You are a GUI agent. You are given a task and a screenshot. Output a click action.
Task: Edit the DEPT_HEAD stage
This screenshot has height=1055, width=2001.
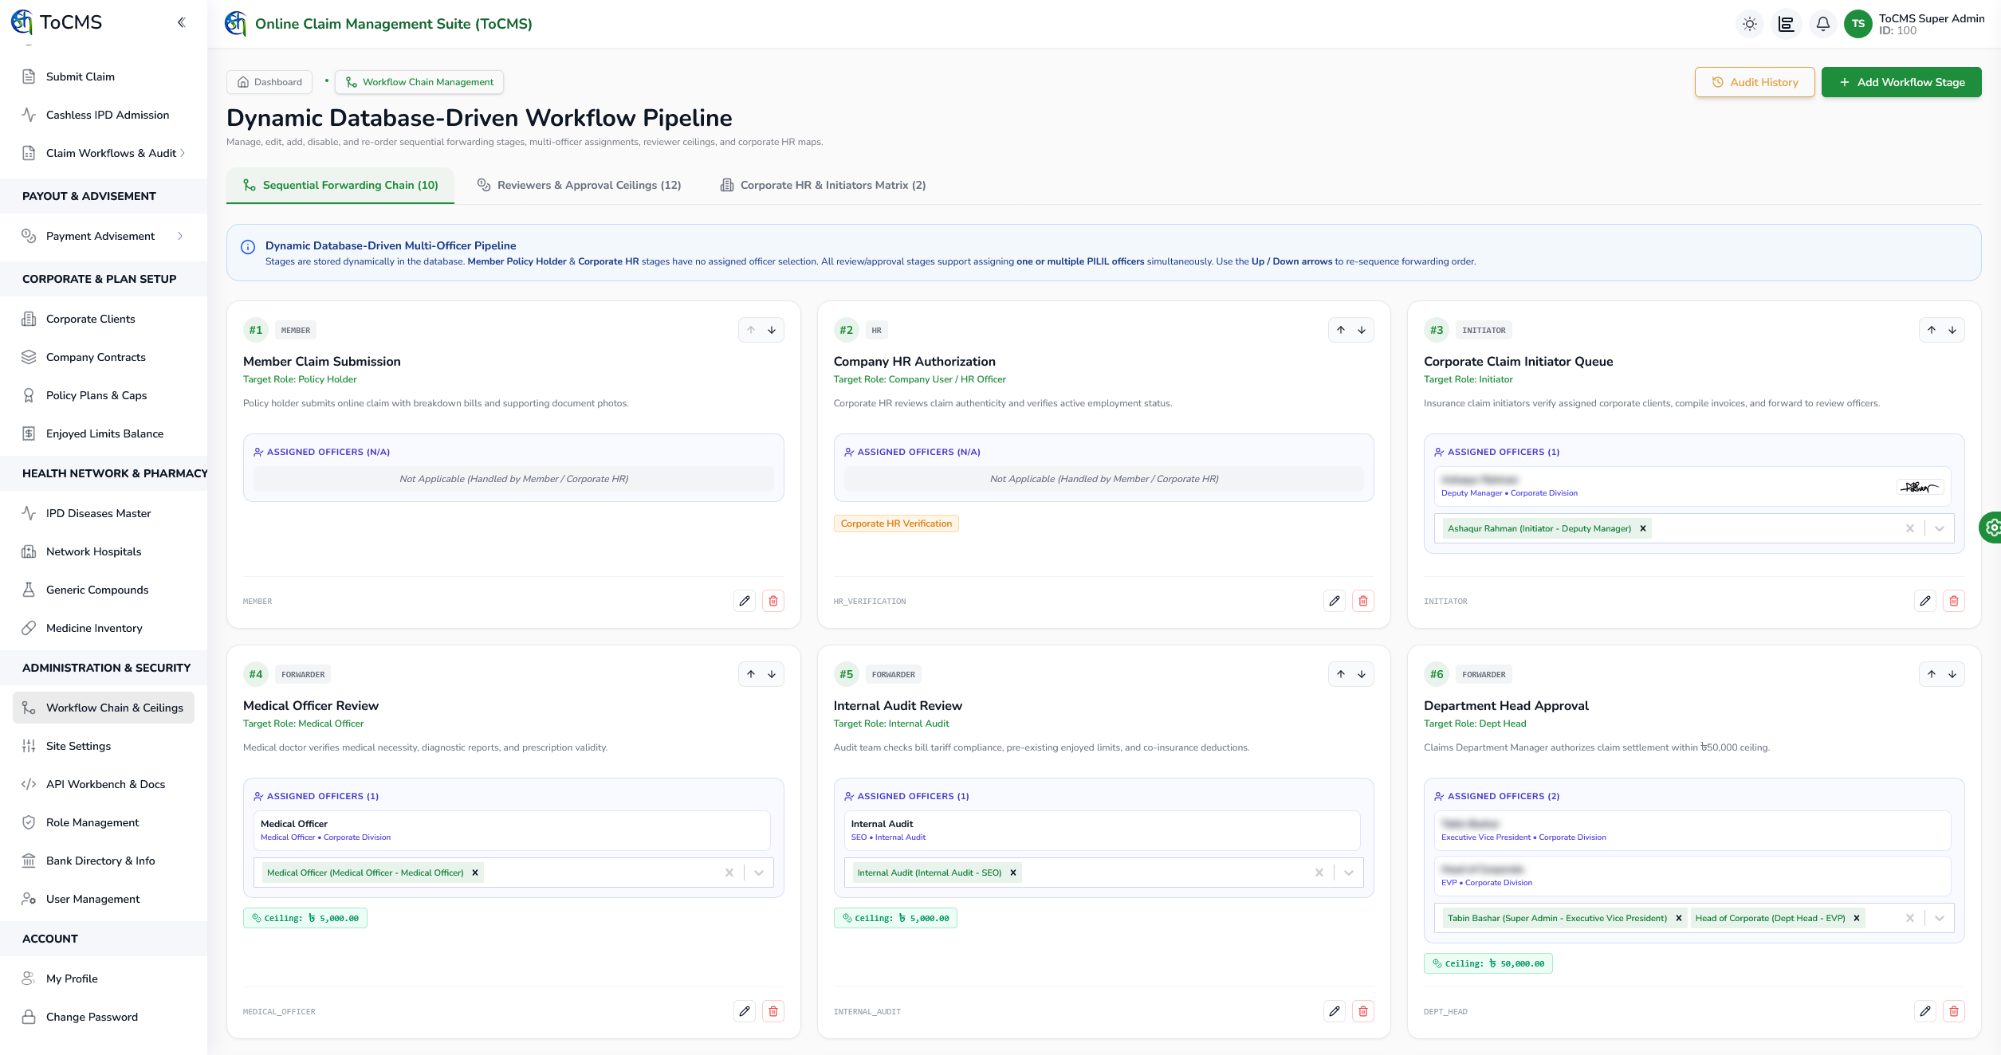pos(1925,1011)
